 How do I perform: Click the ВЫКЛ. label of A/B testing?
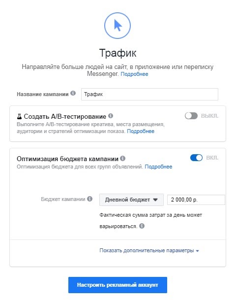click(209, 116)
